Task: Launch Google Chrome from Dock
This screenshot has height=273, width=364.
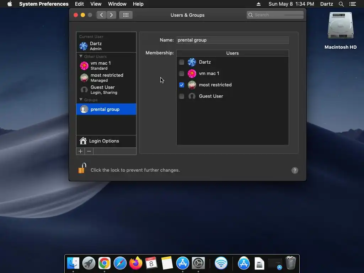Action: point(105,263)
